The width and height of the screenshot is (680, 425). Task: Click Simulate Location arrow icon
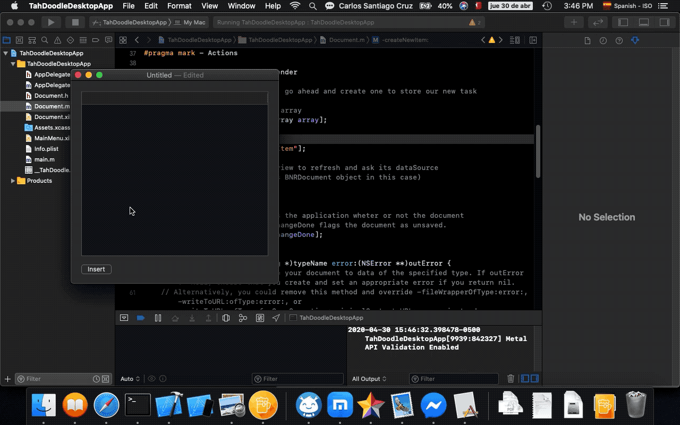pos(276,318)
